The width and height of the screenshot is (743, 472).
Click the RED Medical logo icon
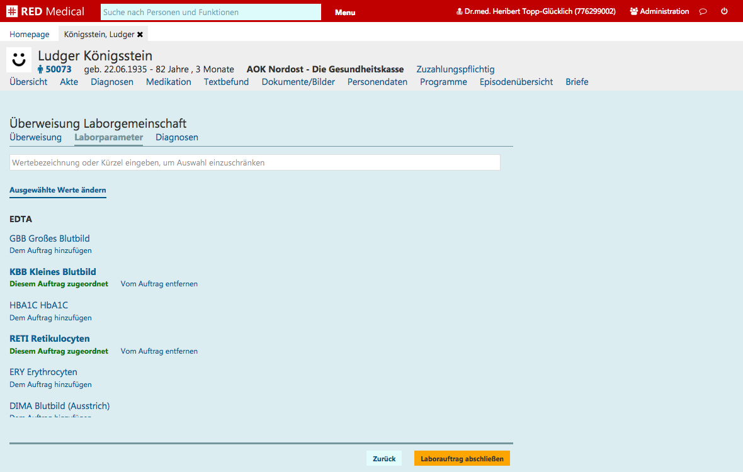(x=12, y=11)
